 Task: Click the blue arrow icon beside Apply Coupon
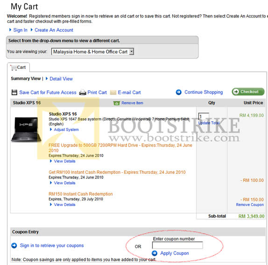155,253
